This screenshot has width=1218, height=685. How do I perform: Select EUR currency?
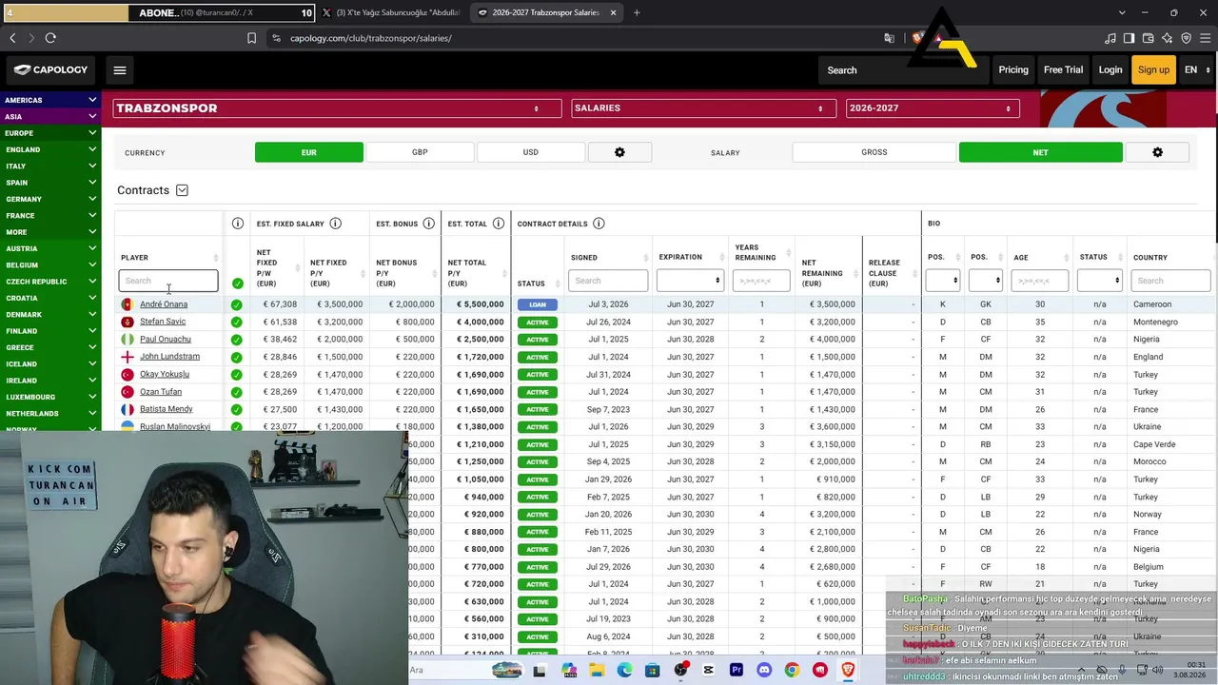click(x=309, y=152)
